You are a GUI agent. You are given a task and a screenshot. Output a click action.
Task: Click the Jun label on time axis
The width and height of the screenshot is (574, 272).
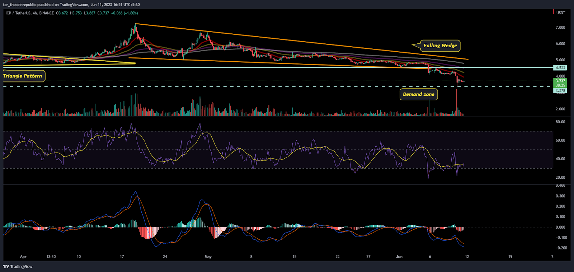399,257
